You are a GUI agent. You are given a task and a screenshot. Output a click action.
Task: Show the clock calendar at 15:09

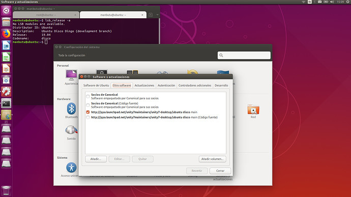point(340,2)
